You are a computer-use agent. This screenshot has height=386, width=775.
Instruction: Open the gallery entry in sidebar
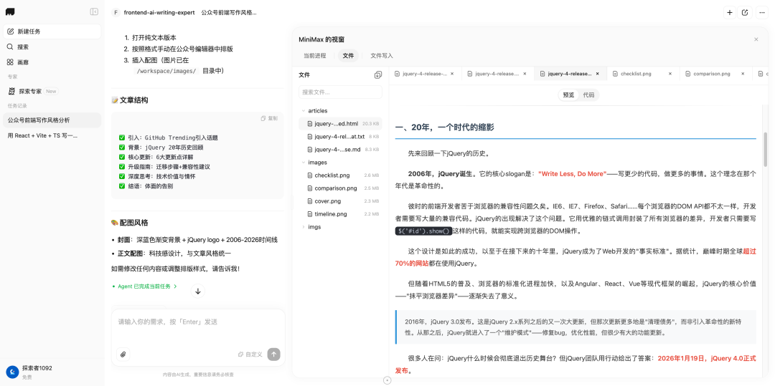52,62
